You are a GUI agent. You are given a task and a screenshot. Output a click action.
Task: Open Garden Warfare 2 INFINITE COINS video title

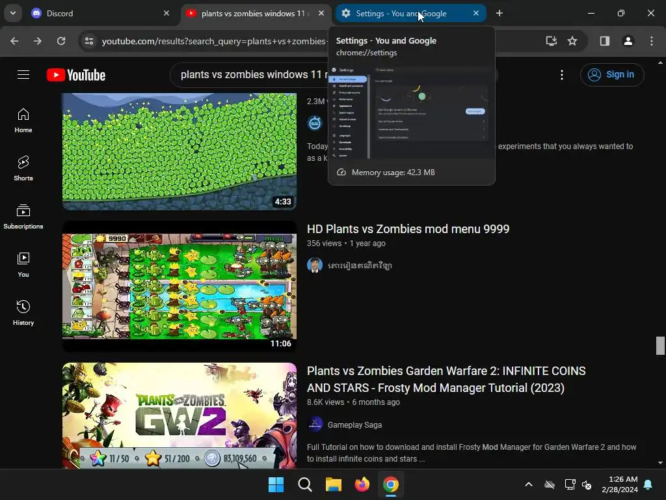coord(446,380)
